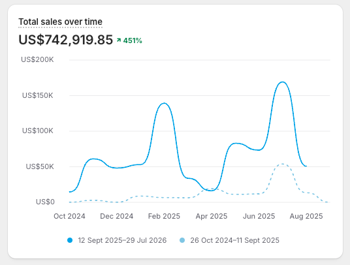Click the solid line's highest peak near US$170K

(x=283, y=82)
